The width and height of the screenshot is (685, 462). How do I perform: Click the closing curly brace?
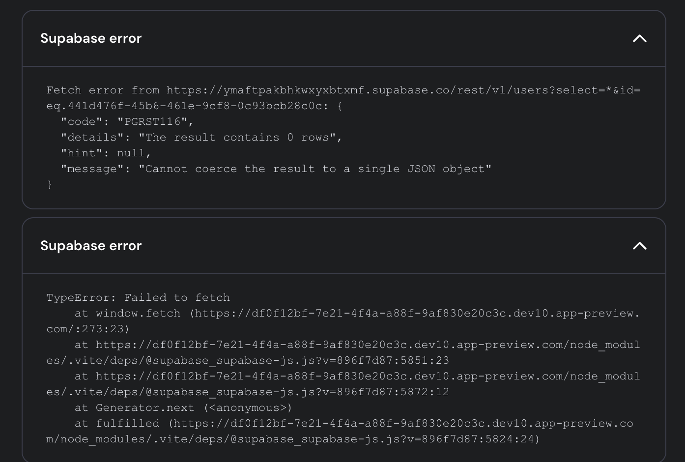click(x=50, y=185)
